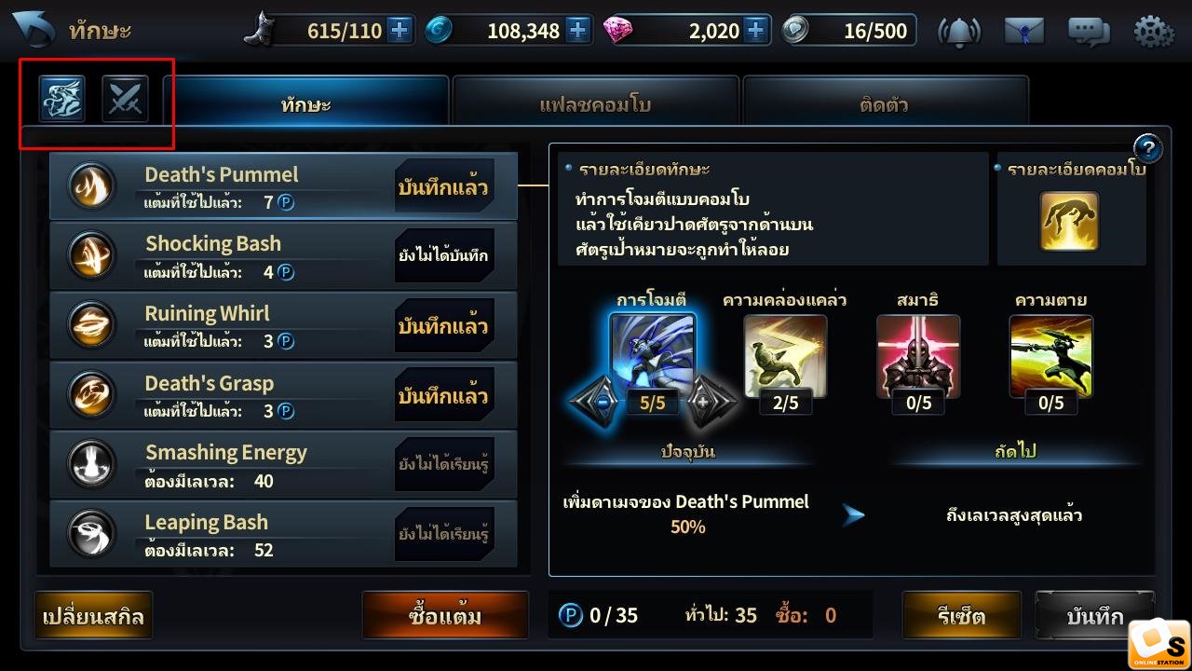Open the mail envelope icon

coord(1023,31)
